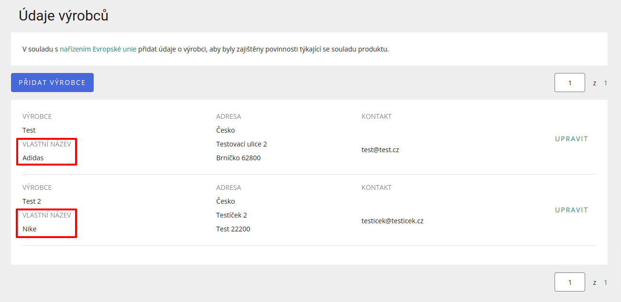Click the Test 22200 address text
The image size is (621, 302).
pyautogui.click(x=233, y=229)
